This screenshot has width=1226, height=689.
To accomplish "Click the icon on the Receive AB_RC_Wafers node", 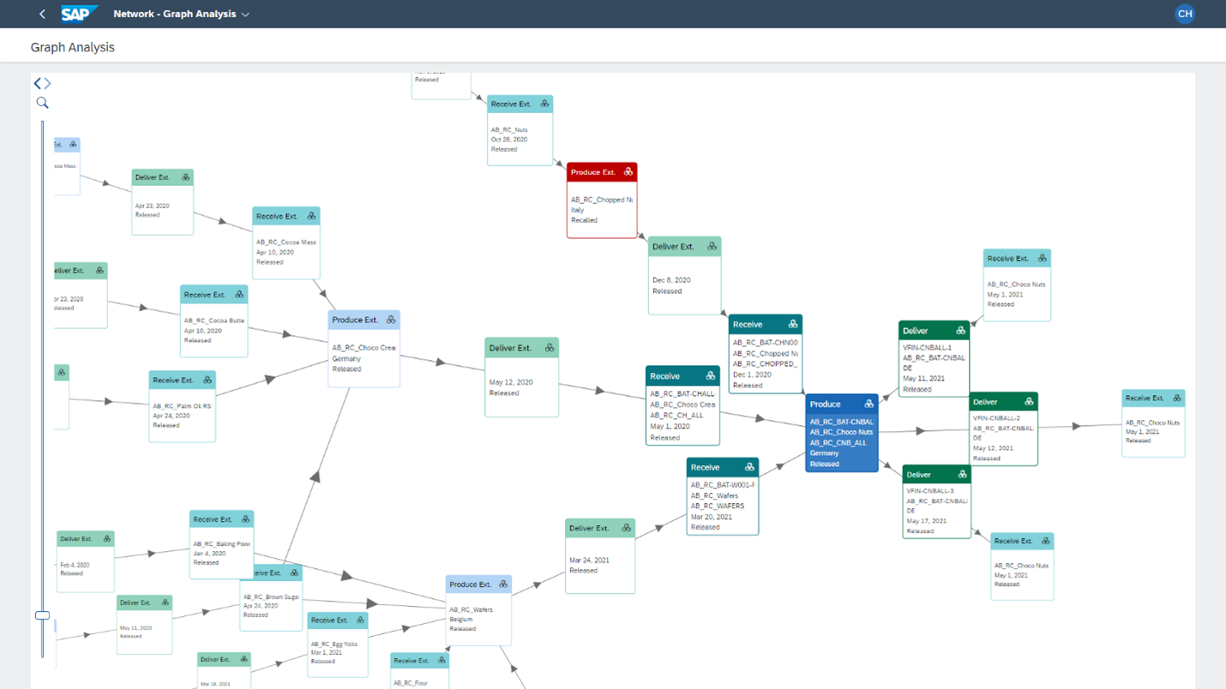I will coord(748,467).
